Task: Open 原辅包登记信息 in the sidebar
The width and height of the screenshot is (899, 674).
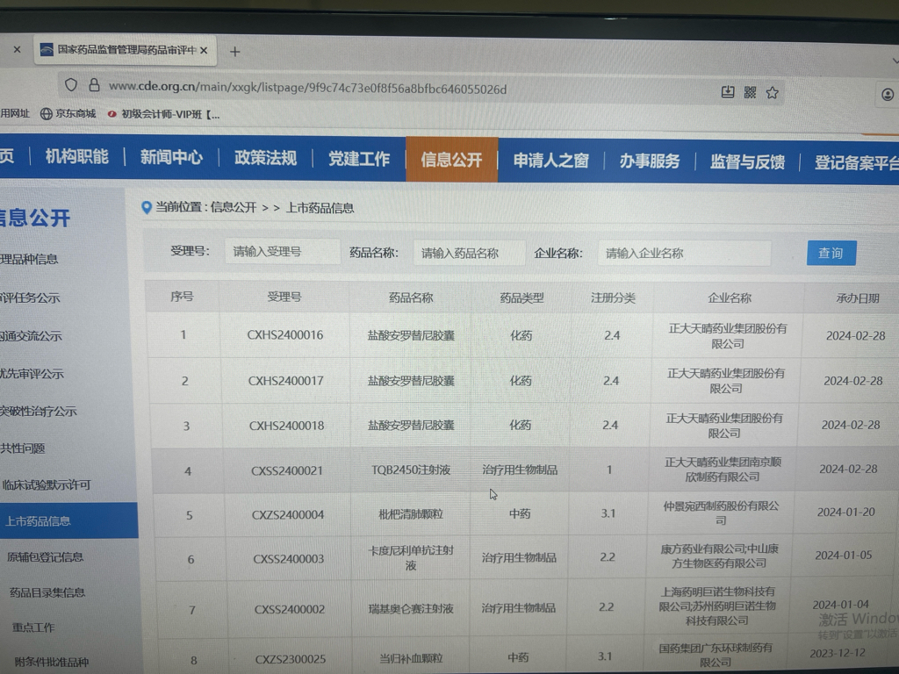Action: click(x=46, y=556)
